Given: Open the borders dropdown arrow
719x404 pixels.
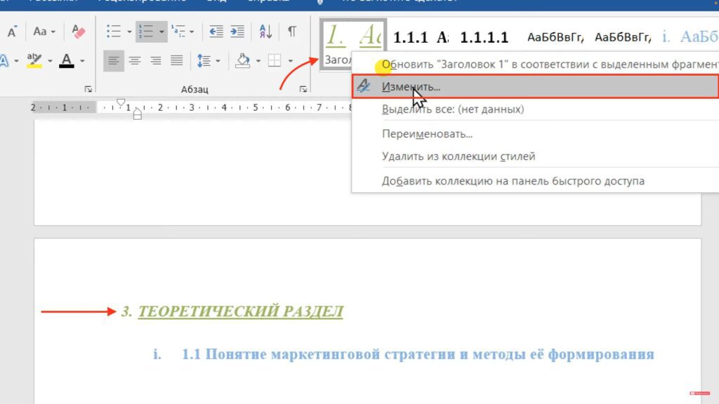Looking at the screenshot, I should [290, 61].
